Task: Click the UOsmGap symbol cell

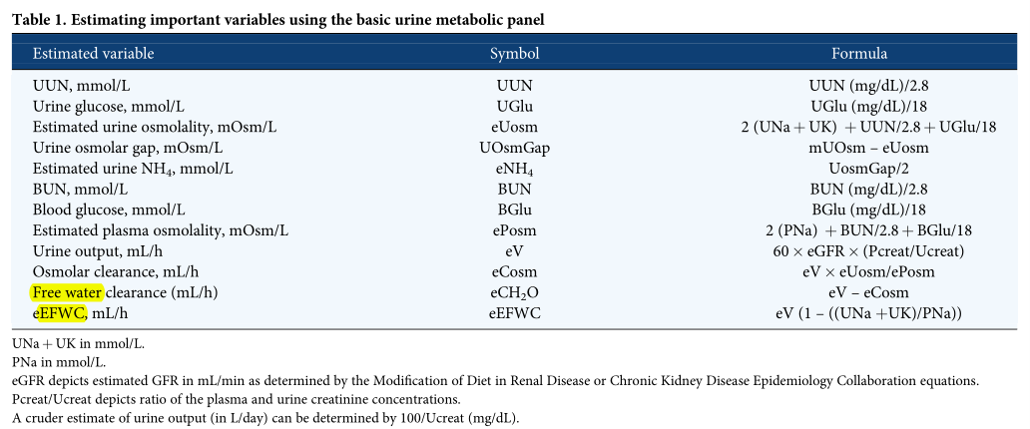Action: (x=514, y=148)
